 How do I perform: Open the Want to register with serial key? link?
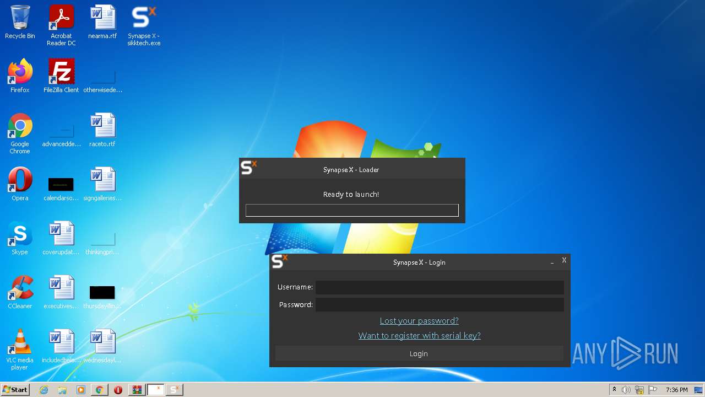pyautogui.click(x=419, y=336)
